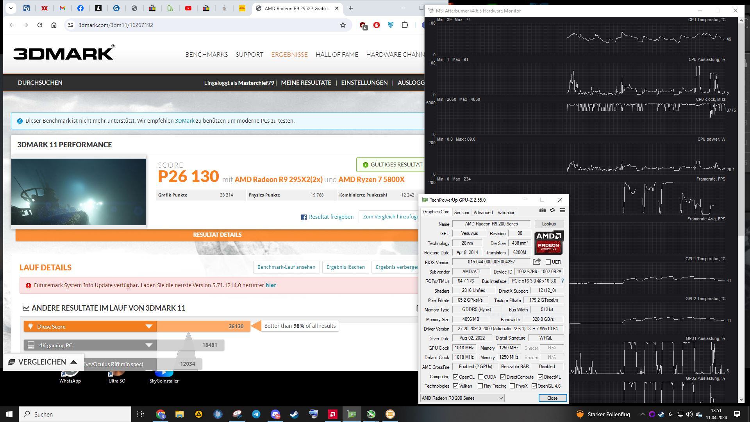
Task: Click EINSTELLUNGEN link
Action: [x=364, y=83]
